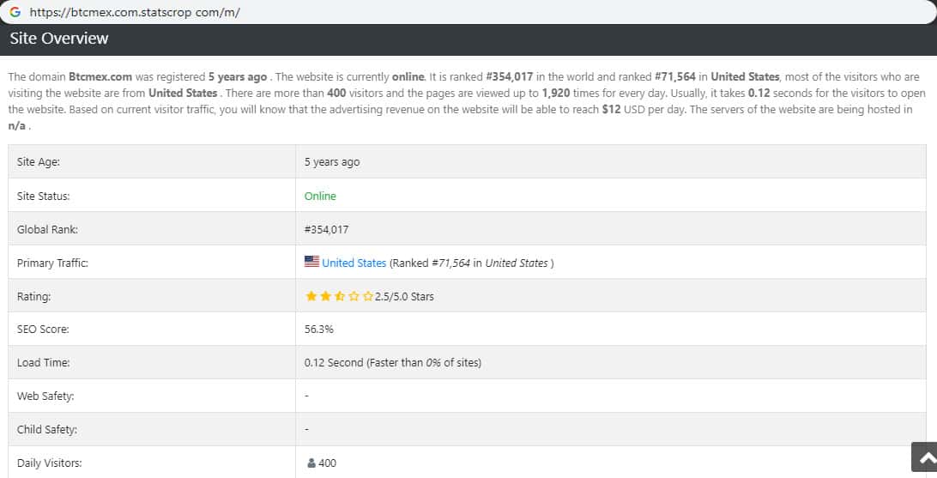937x478 pixels.
Task: Click the person icon next to 400
Action: (x=311, y=463)
